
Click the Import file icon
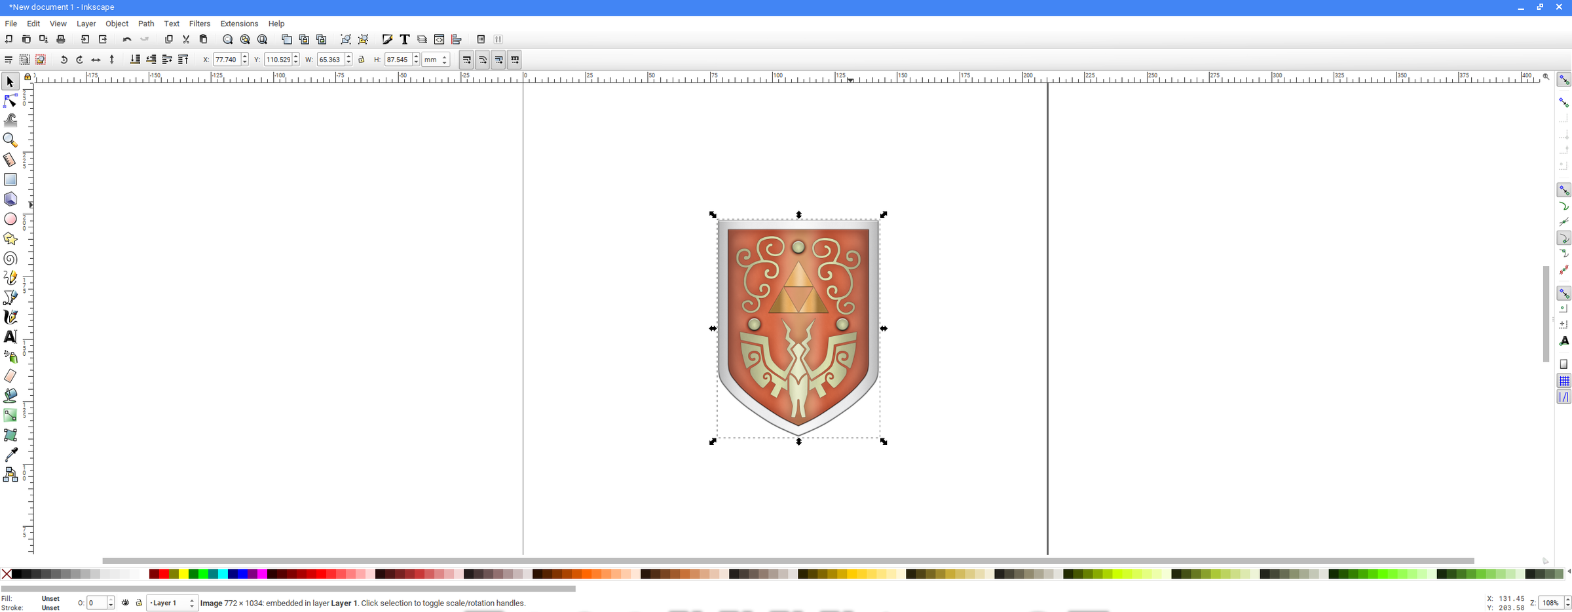click(85, 39)
